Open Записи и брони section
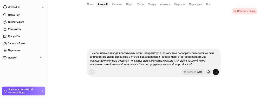This screenshot has height=98, width=260. pos(17,43)
